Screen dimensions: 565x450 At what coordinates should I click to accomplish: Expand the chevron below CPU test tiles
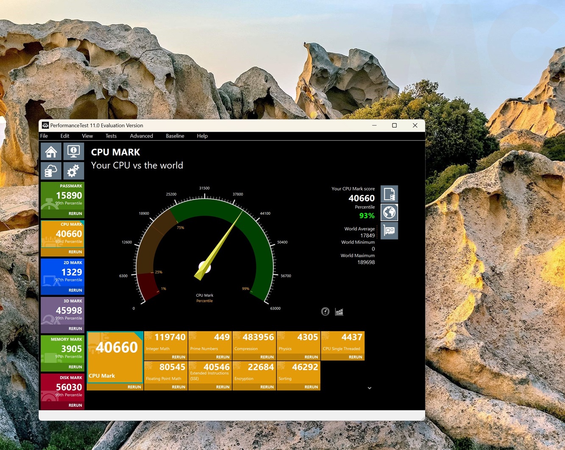[369, 388]
